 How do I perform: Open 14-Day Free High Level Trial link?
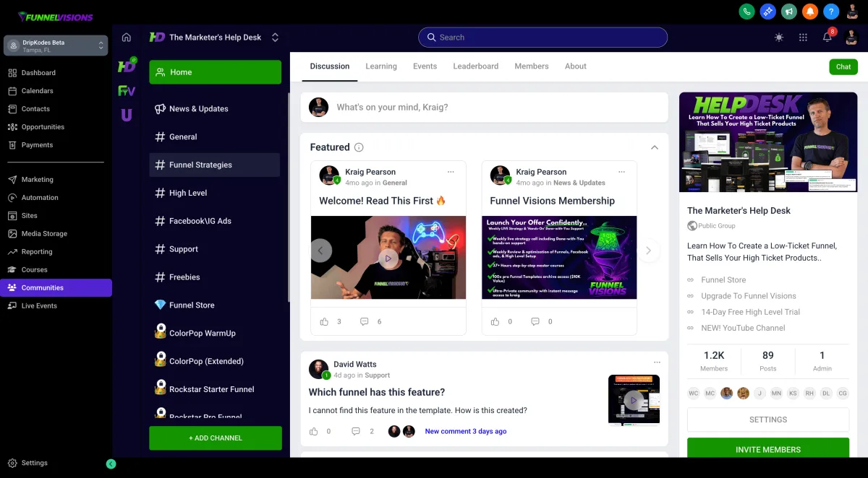click(x=750, y=312)
